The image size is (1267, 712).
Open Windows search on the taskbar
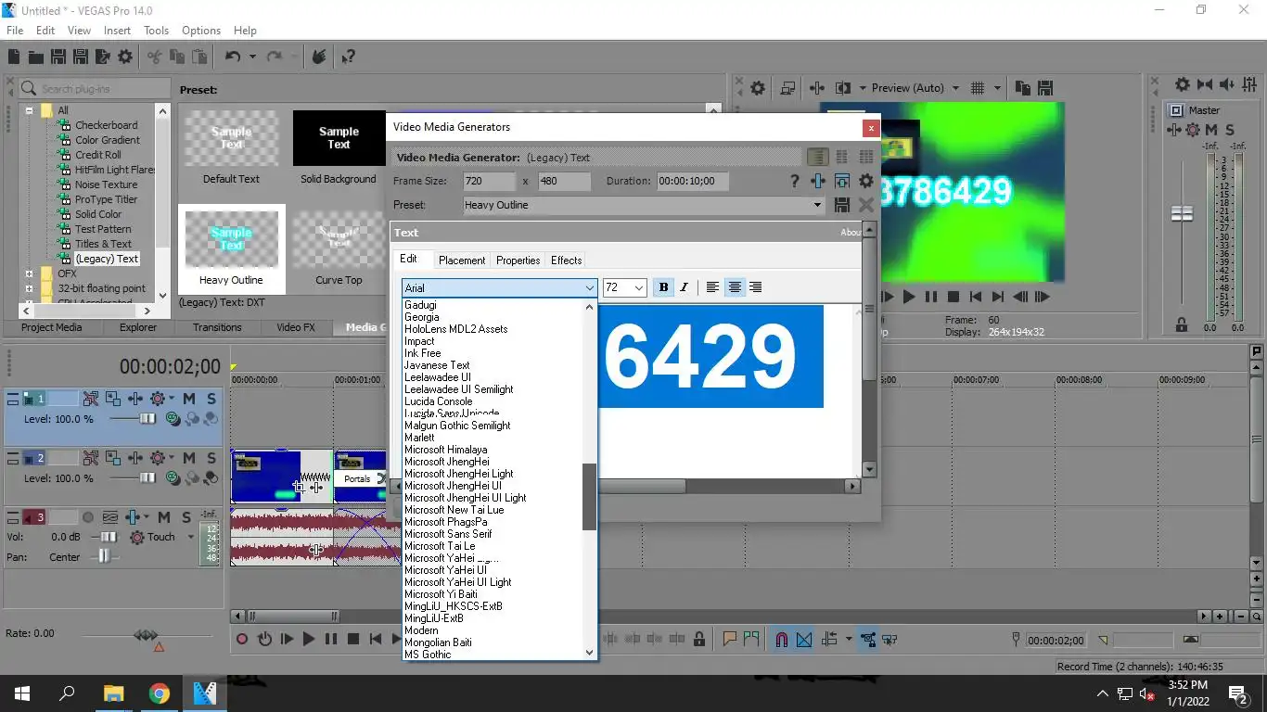[x=67, y=693]
